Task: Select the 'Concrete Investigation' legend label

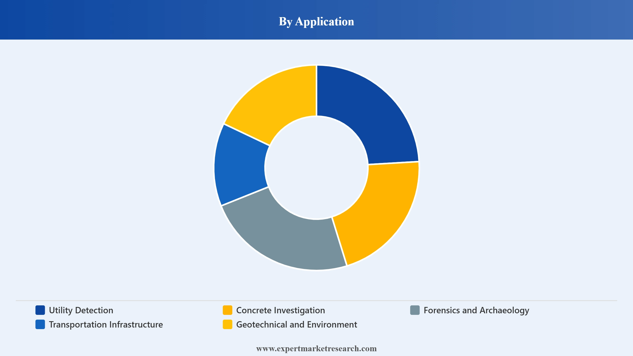Action: pos(281,310)
